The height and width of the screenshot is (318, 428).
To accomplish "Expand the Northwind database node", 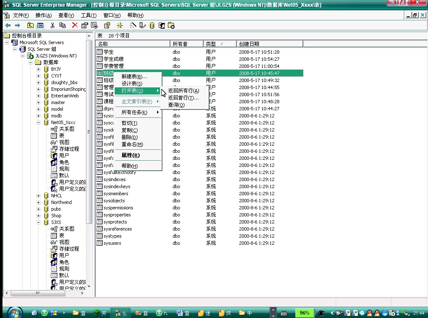I will coord(39,202).
